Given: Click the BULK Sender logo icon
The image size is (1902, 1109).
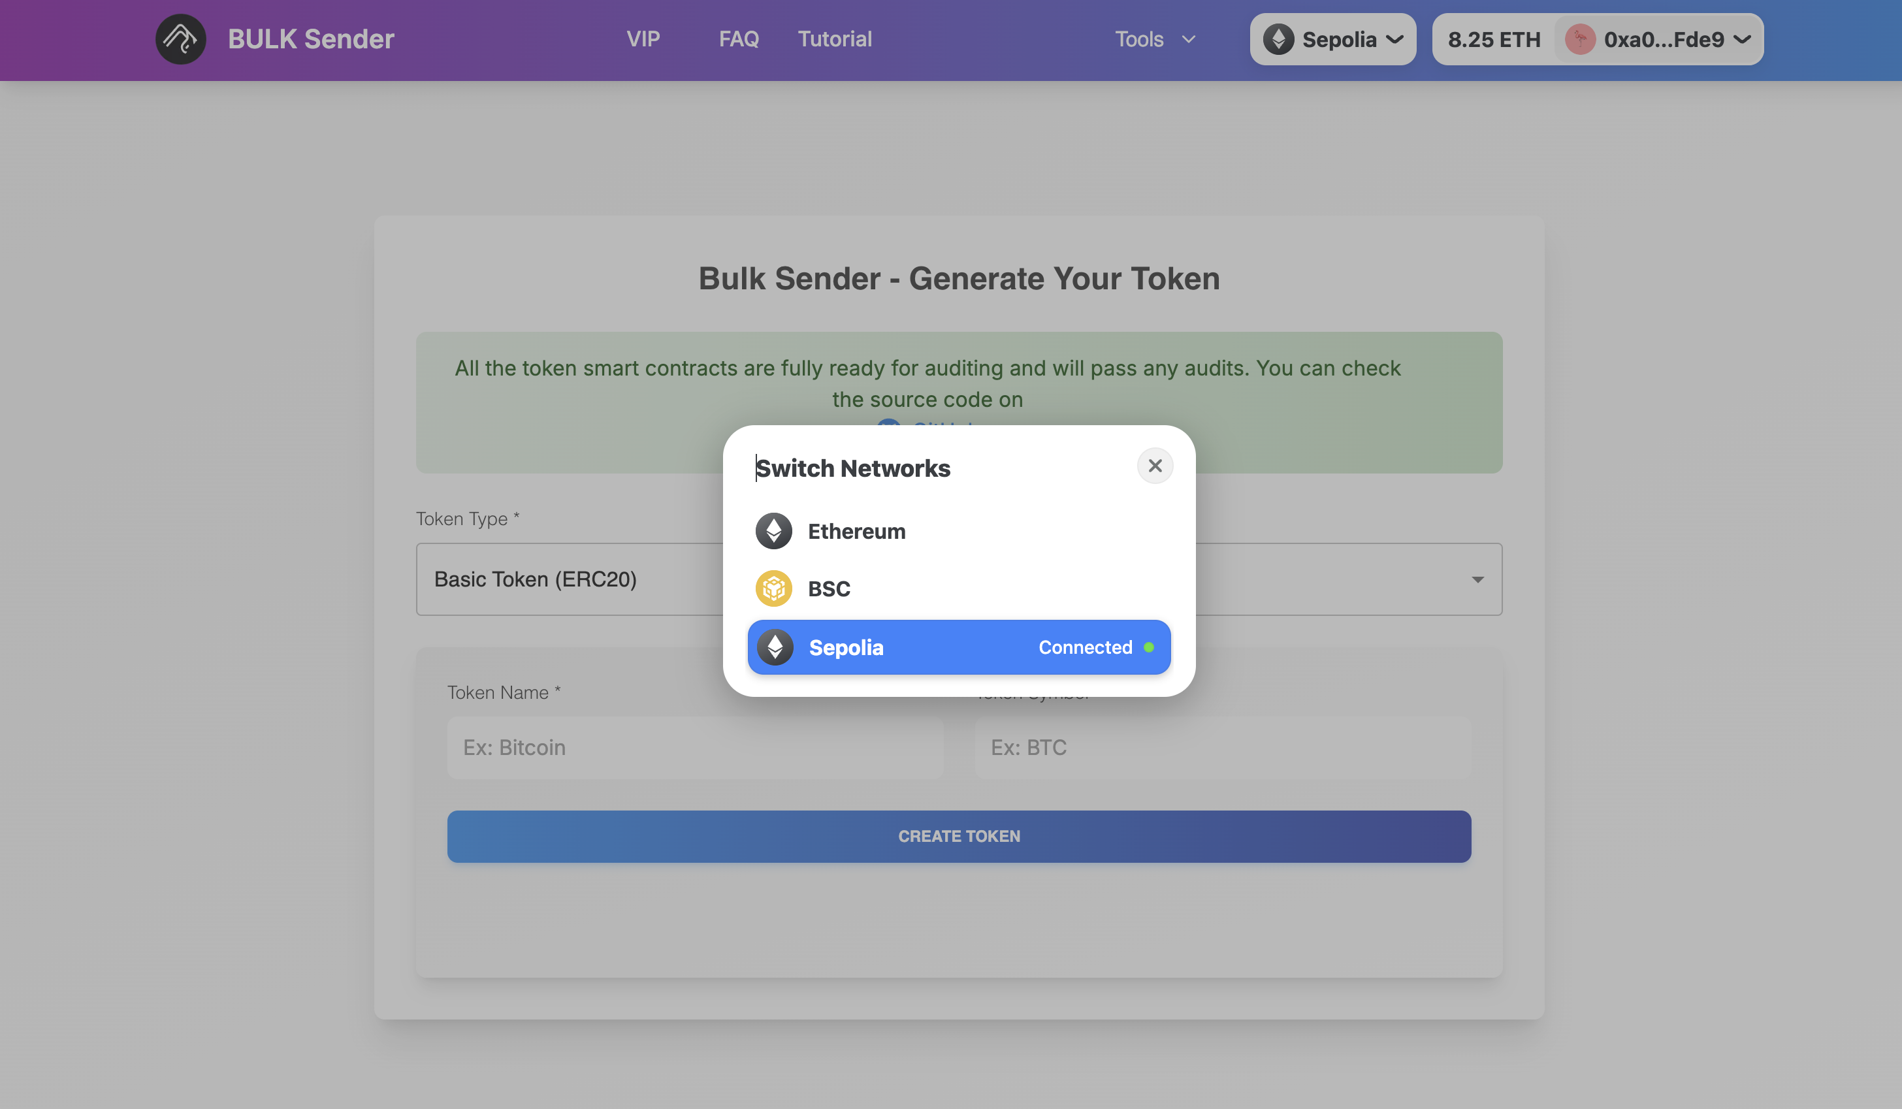Looking at the screenshot, I should (x=180, y=39).
